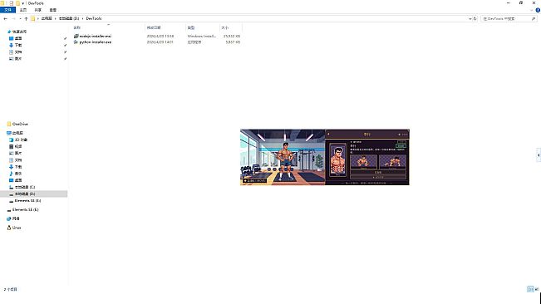The image size is (541, 304).
Task: Sort by the Name column header
Action: (108, 27)
